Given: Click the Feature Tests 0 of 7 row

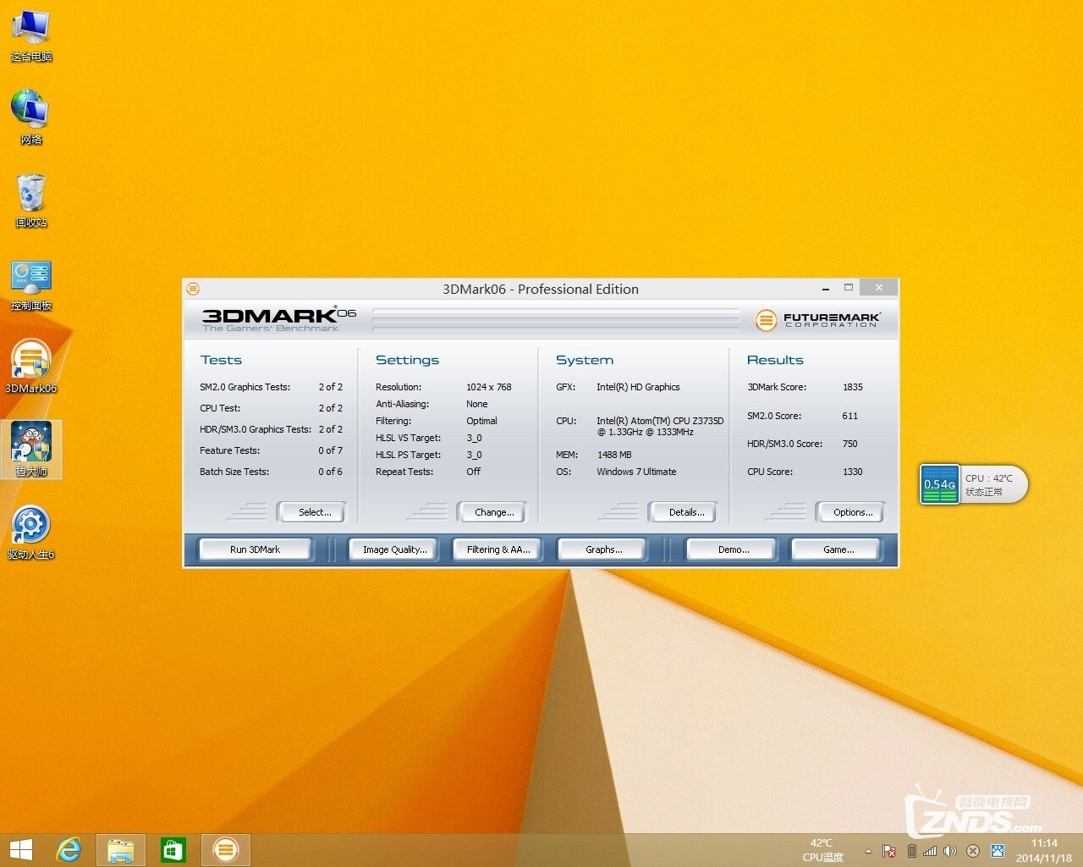Looking at the screenshot, I should 271,450.
